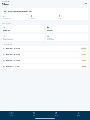90x120 pixels.
Task: Click "You're in the Express workforce pool" text
Action: (x=20, y=11)
